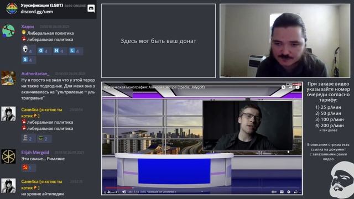Toggle the first reaction with count 2 under Сане4ка
Image resolution: width=354 pixels, height=199 pixels.
[28, 138]
